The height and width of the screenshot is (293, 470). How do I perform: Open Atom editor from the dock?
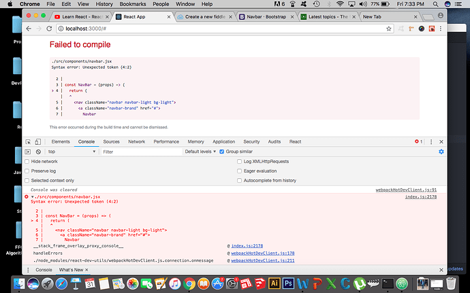pos(402,283)
